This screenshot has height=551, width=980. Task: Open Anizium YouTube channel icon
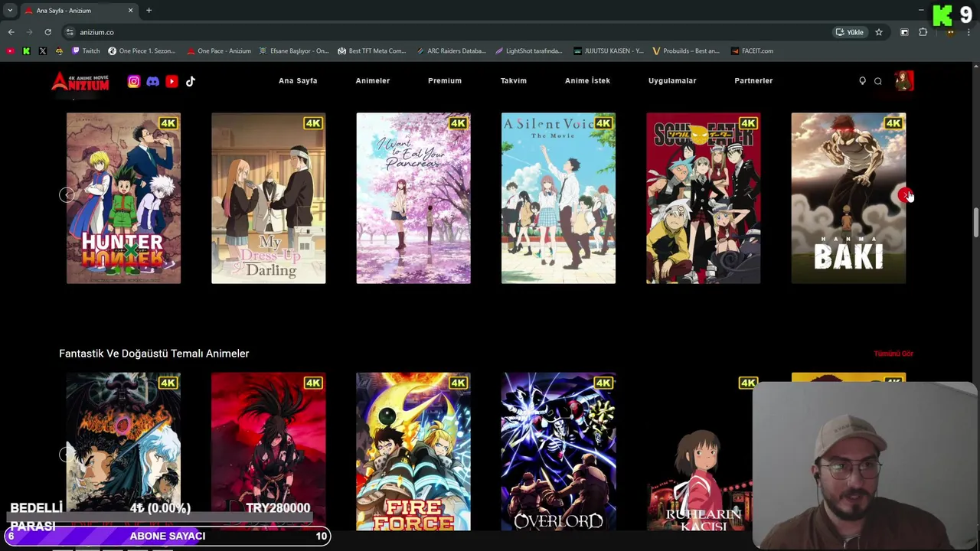(x=171, y=81)
